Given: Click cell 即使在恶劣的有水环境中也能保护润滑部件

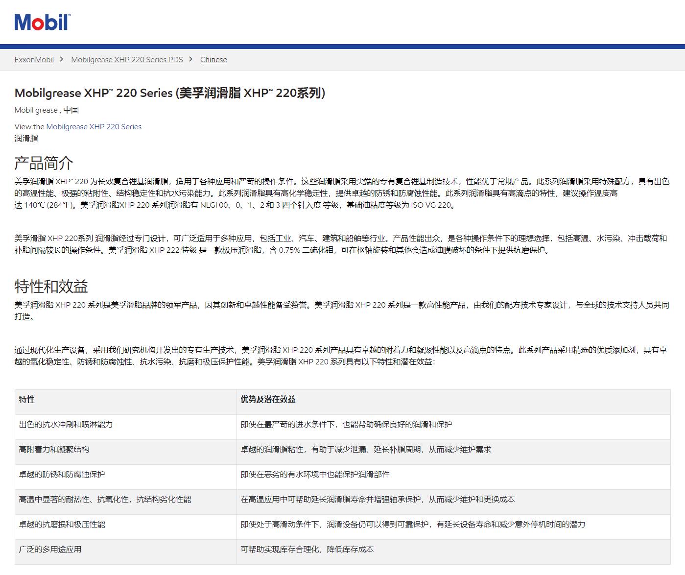Looking at the screenshot, I should coord(453,477).
